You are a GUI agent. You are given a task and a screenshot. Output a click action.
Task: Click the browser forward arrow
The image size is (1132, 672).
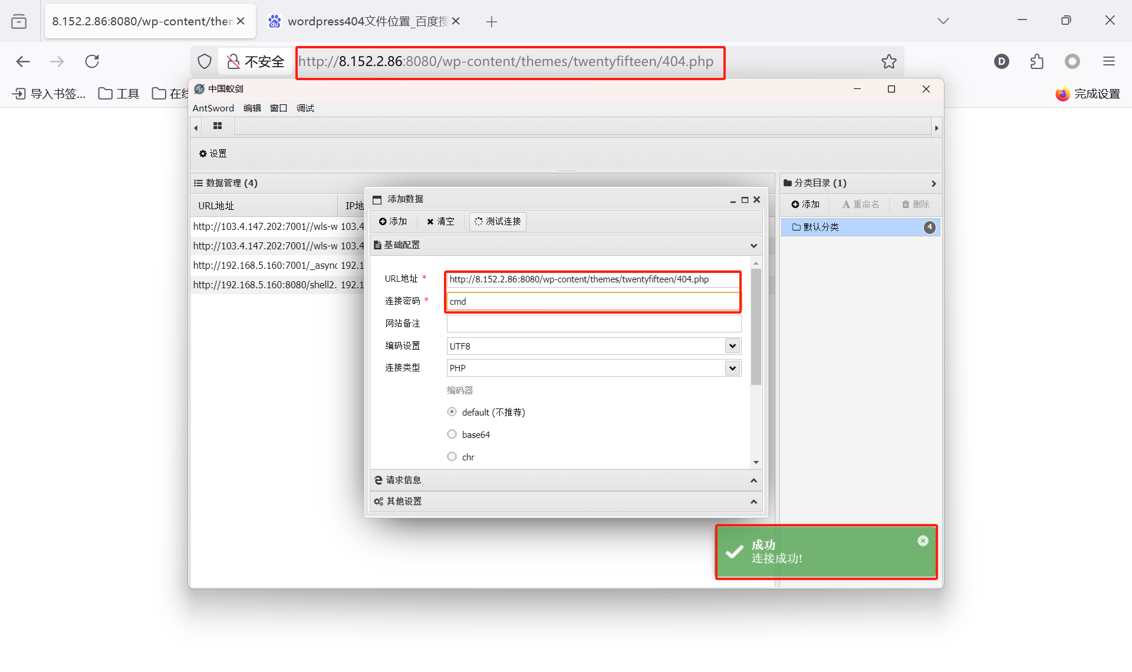(x=57, y=61)
